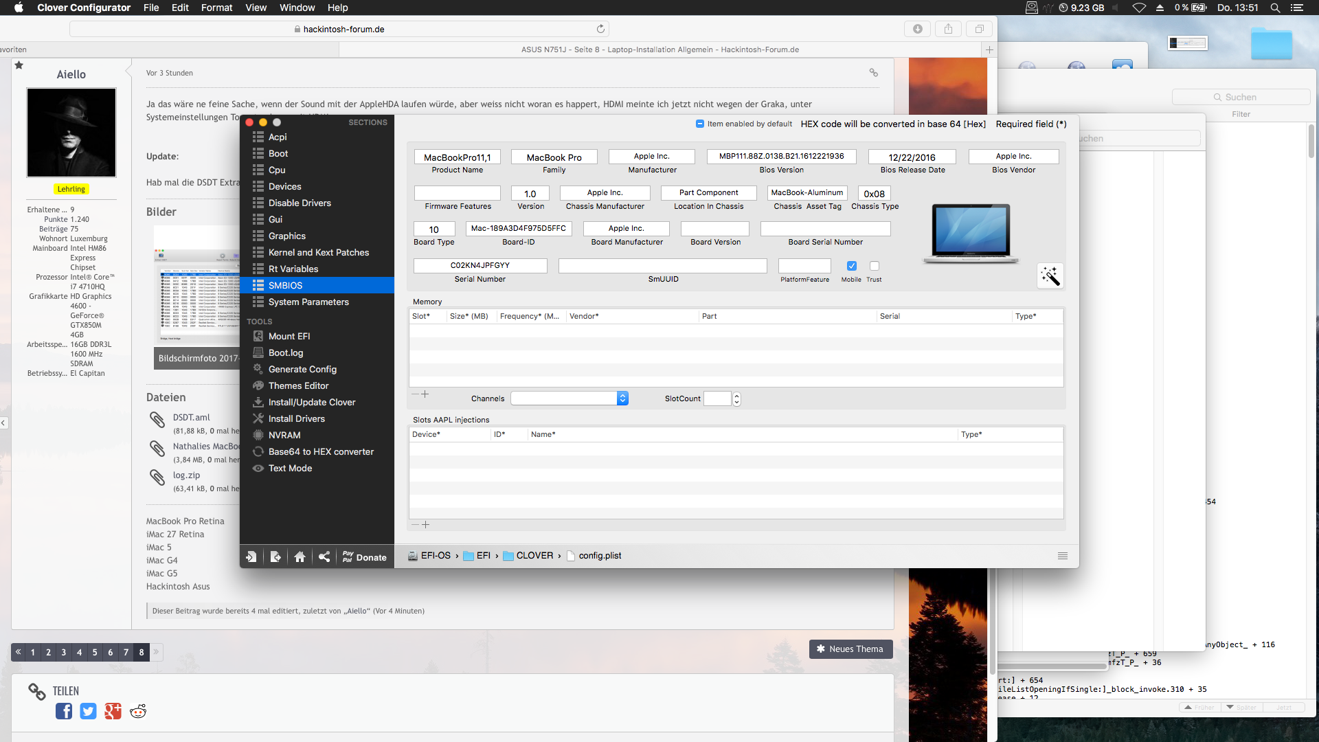Click the export configuration icon
1319x742 pixels.
click(275, 557)
